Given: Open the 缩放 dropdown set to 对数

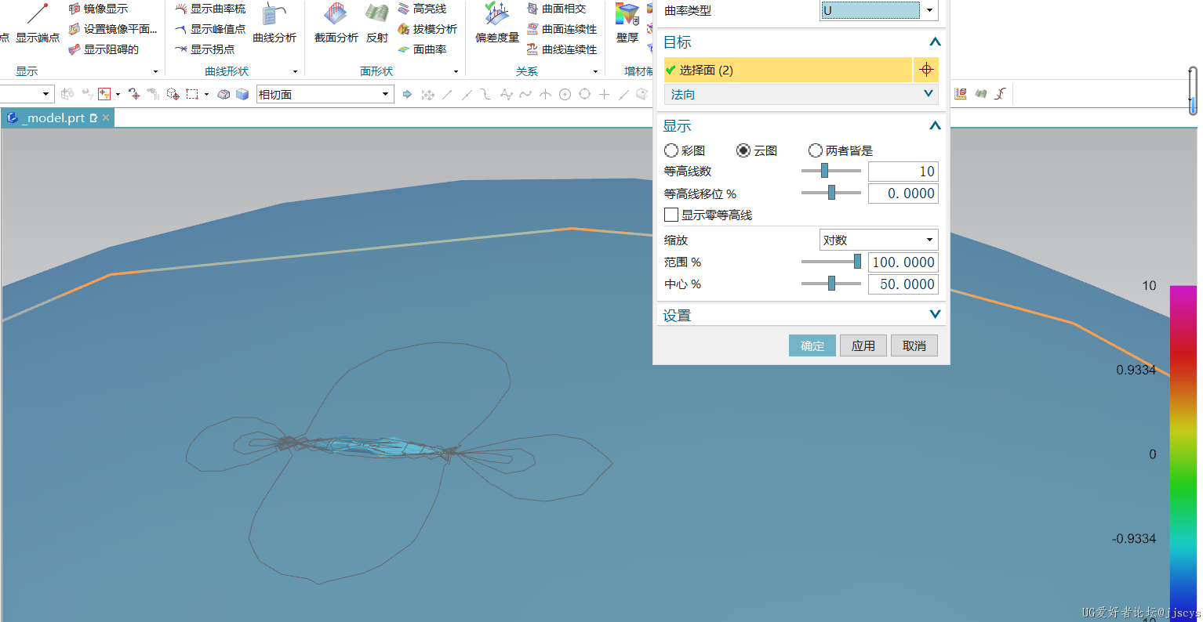Looking at the screenshot, I should 879,240.
